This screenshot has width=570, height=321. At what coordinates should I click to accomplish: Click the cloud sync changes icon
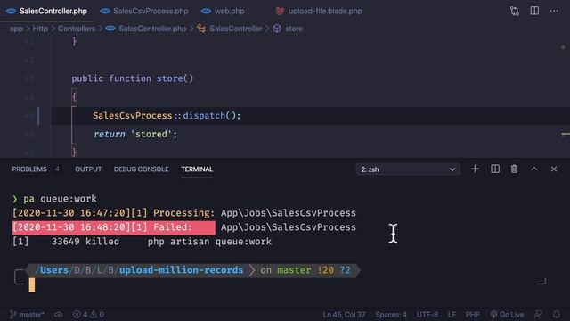(x=59, y=315)
